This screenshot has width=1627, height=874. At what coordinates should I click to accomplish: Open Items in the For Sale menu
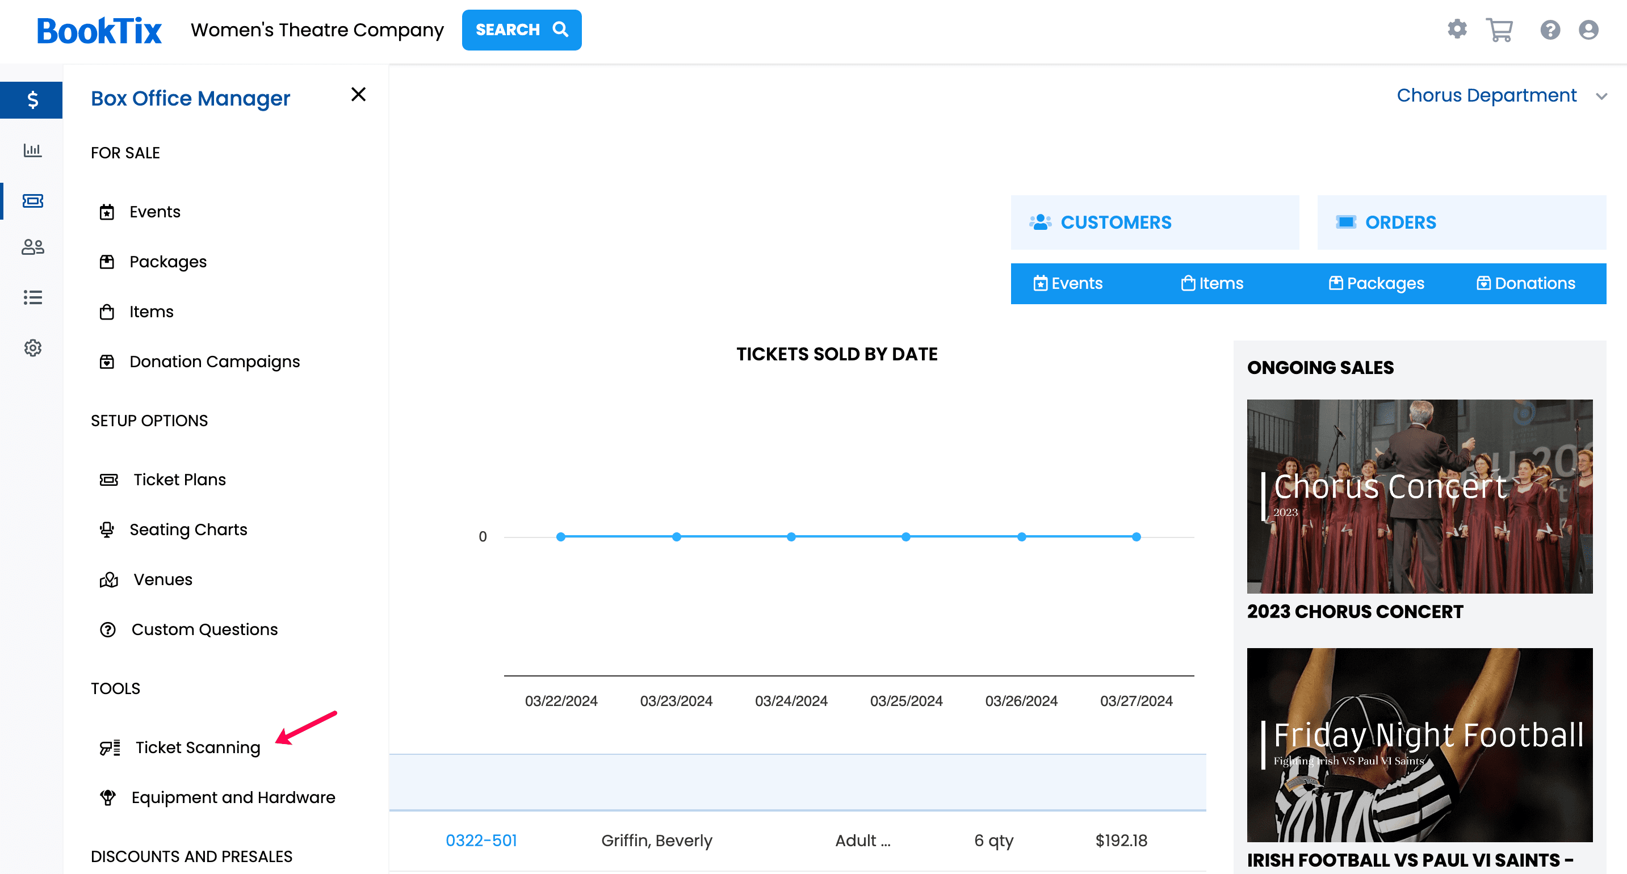[152, 312]
